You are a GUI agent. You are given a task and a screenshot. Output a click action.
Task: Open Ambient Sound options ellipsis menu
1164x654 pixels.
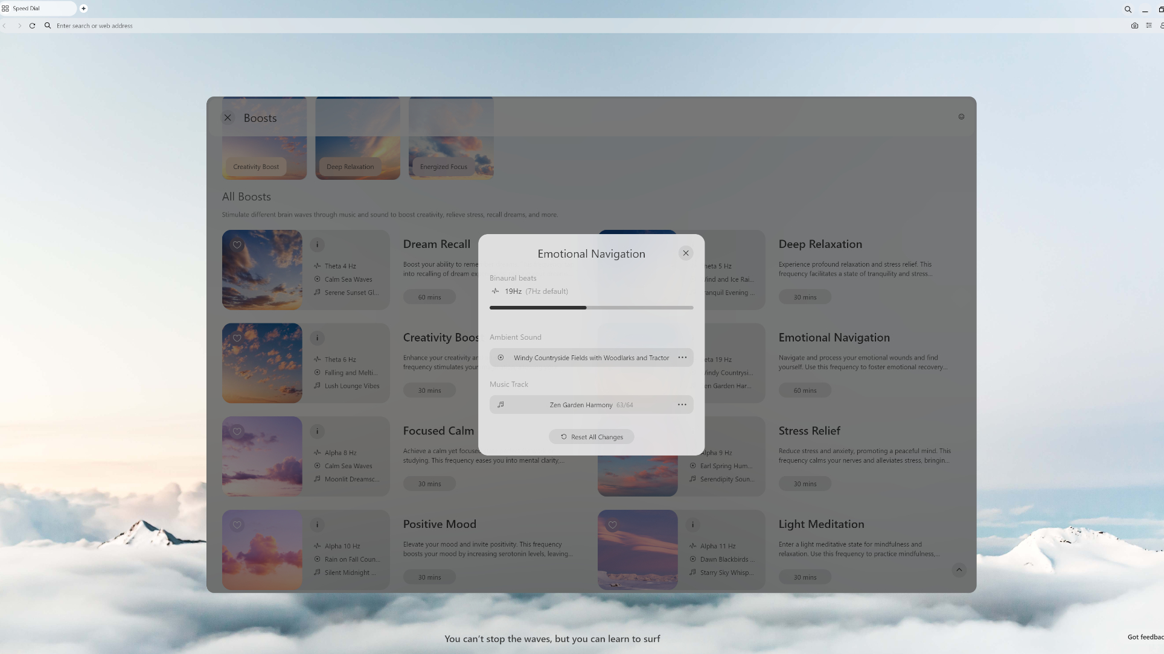coord(682,358)
